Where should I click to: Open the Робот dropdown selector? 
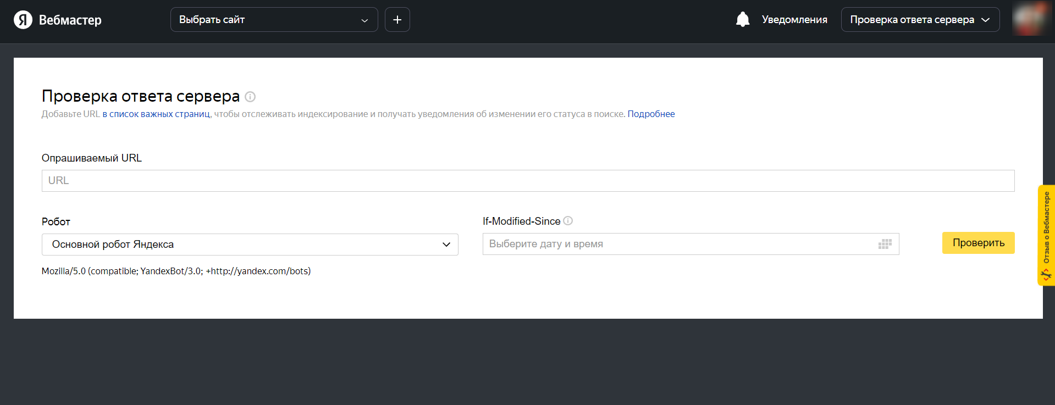click(x=250, y=245)
